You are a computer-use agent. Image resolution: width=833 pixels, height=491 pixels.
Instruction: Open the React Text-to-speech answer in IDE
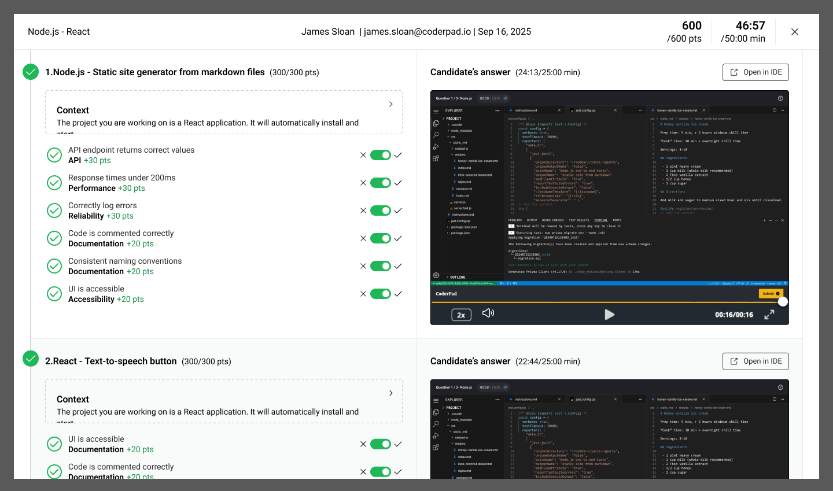coord(755,361)
